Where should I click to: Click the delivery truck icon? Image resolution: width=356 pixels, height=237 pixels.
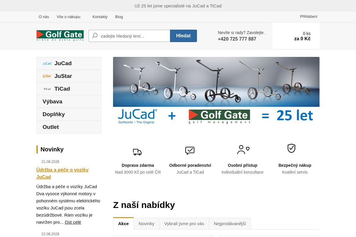(137, 152)
